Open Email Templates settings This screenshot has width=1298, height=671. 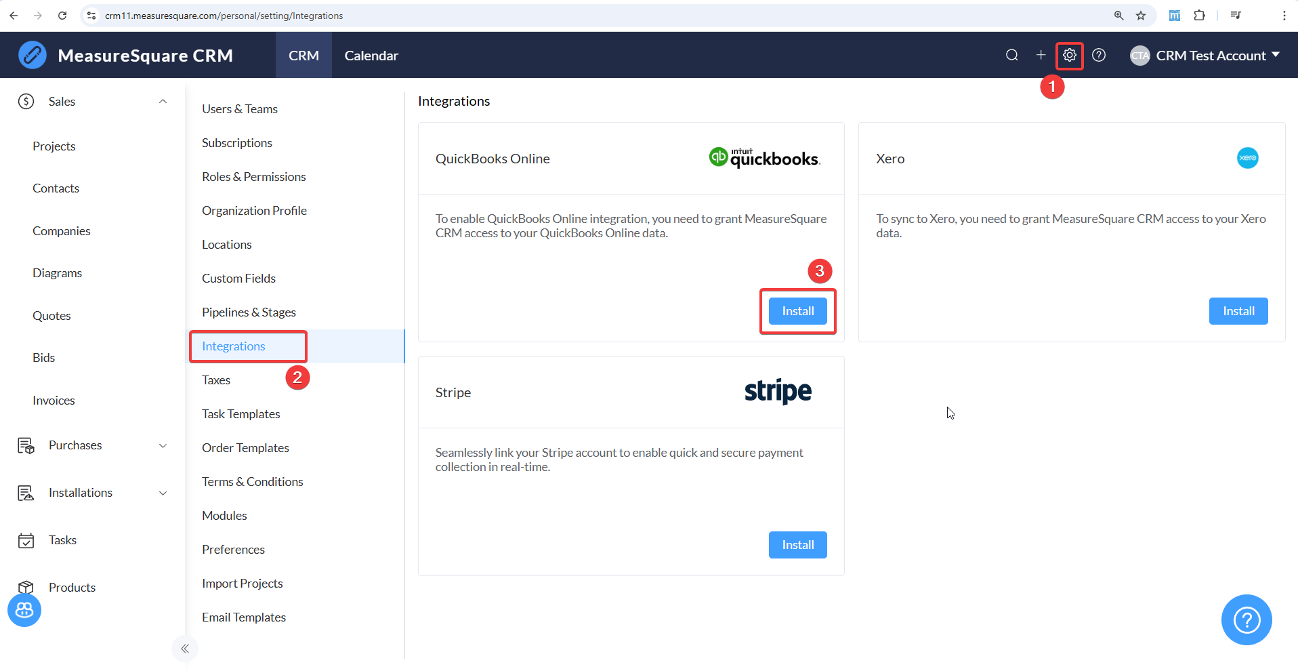[244, 617]
